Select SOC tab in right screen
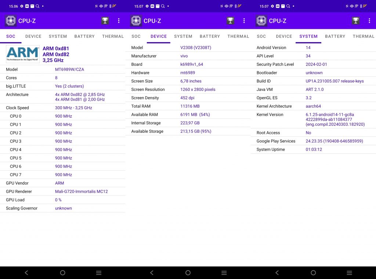Screen dimensions: 376x279 point(261,36)
